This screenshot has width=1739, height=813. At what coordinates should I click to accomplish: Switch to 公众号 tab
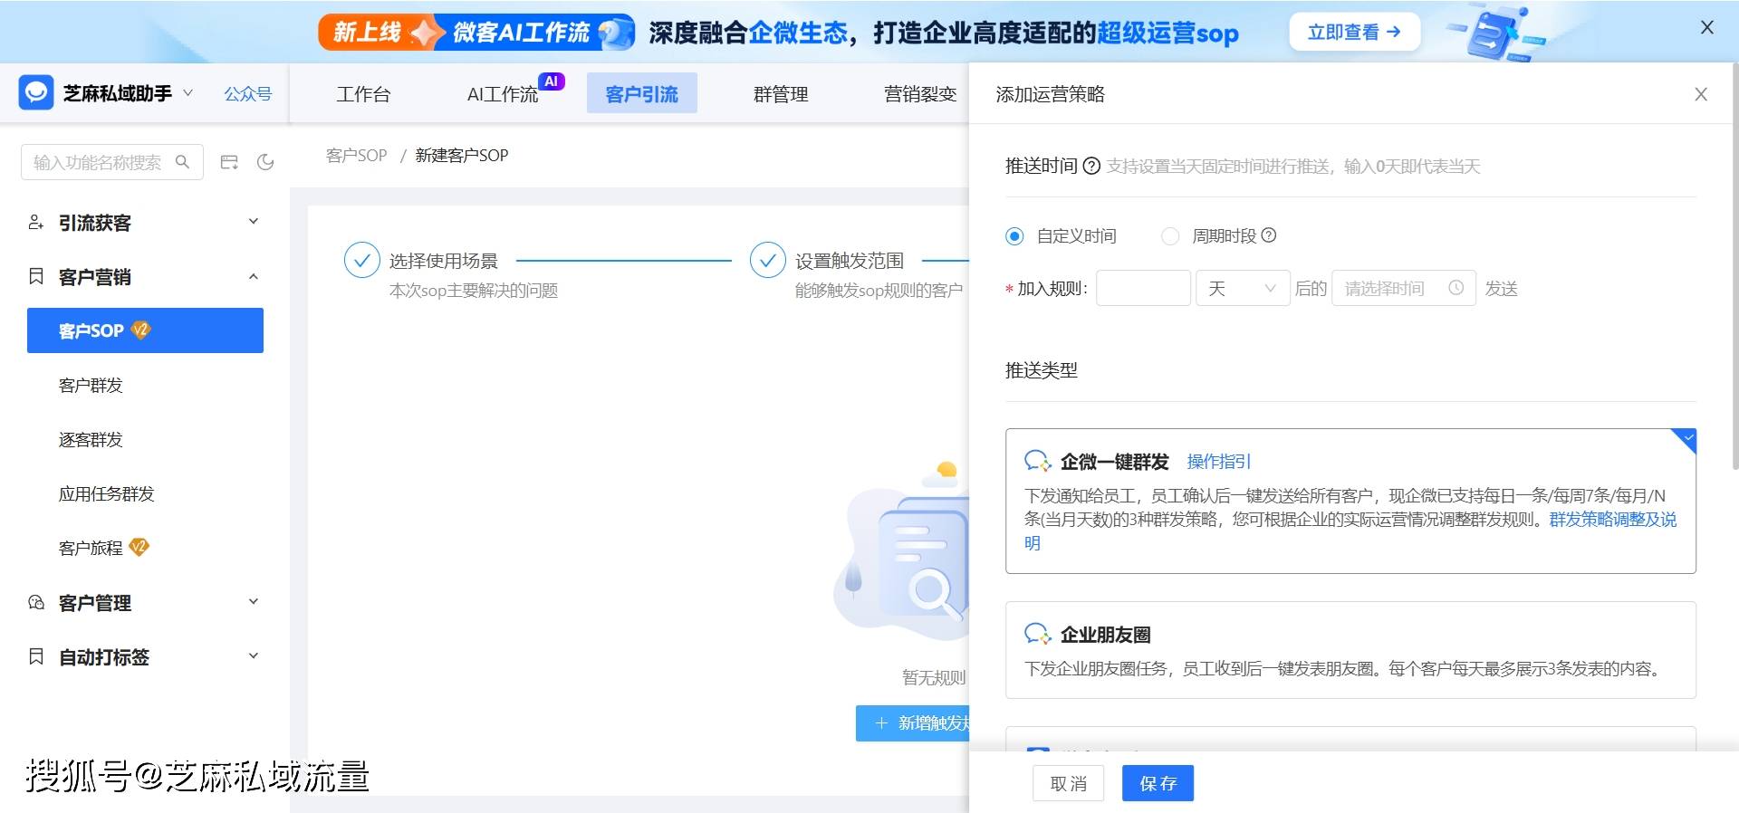click(x=247, y=93)
